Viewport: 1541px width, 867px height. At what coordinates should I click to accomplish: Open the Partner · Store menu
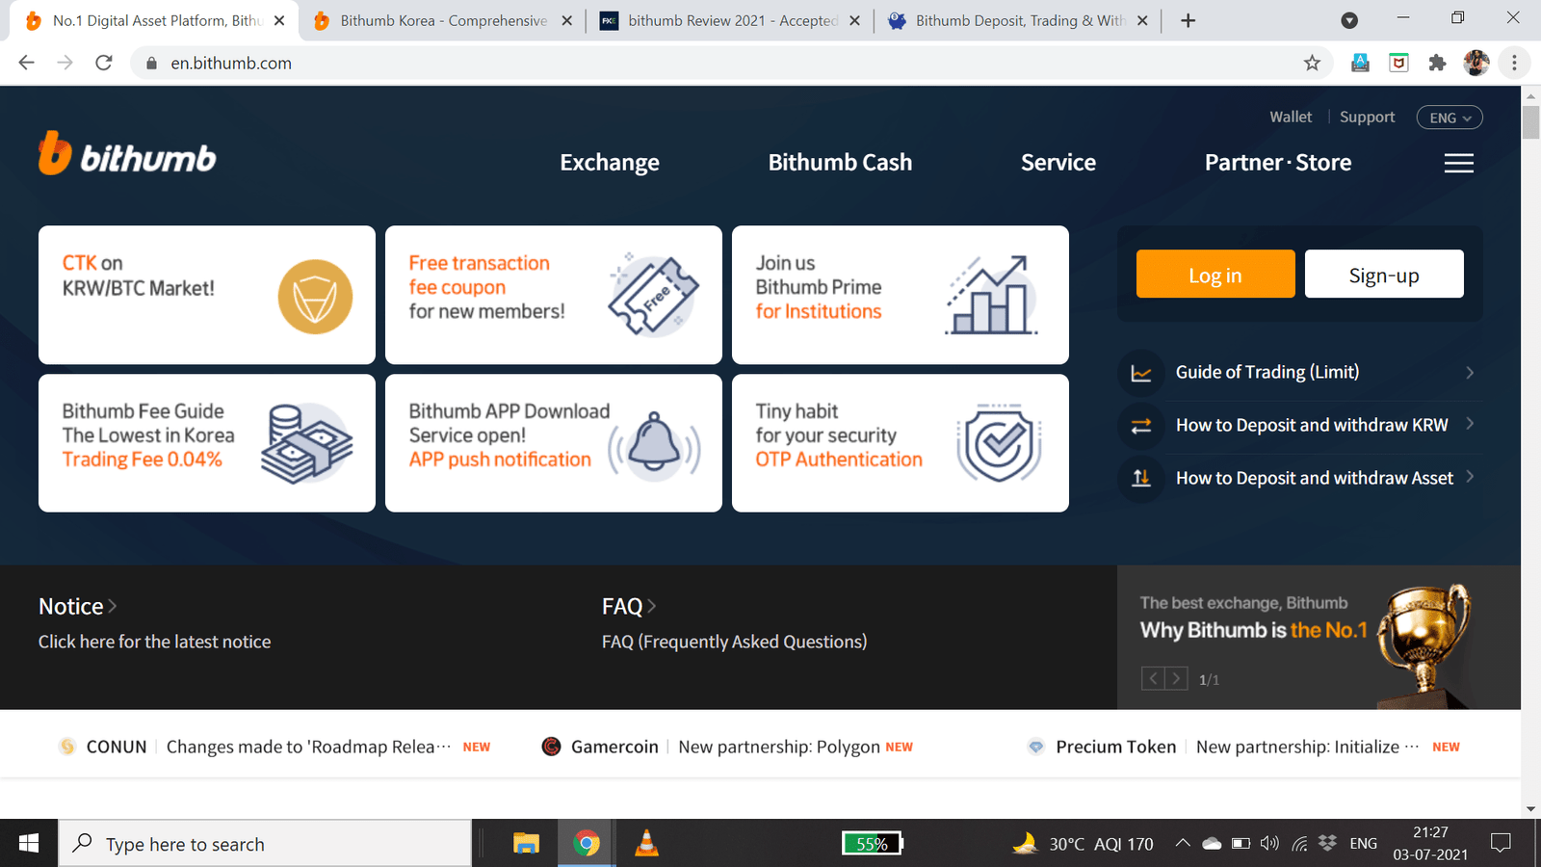coord(1278,163)
